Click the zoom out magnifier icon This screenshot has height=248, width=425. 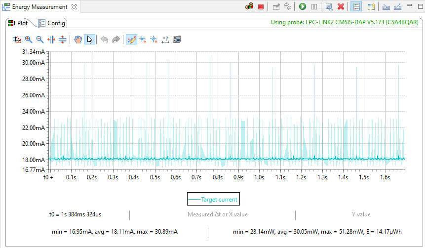40,40
